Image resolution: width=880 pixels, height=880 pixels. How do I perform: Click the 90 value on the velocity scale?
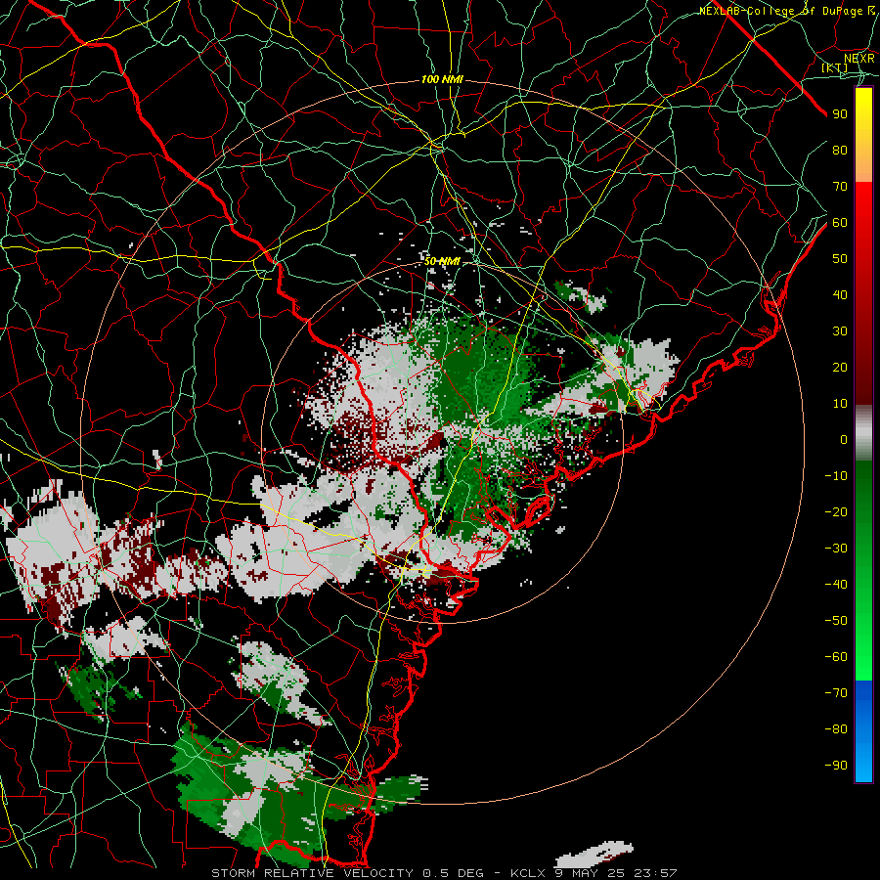[x=840, y=114]
